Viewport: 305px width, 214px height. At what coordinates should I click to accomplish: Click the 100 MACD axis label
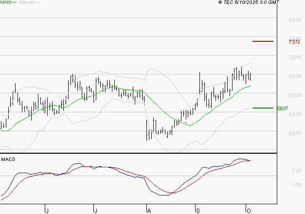(297, 171)
